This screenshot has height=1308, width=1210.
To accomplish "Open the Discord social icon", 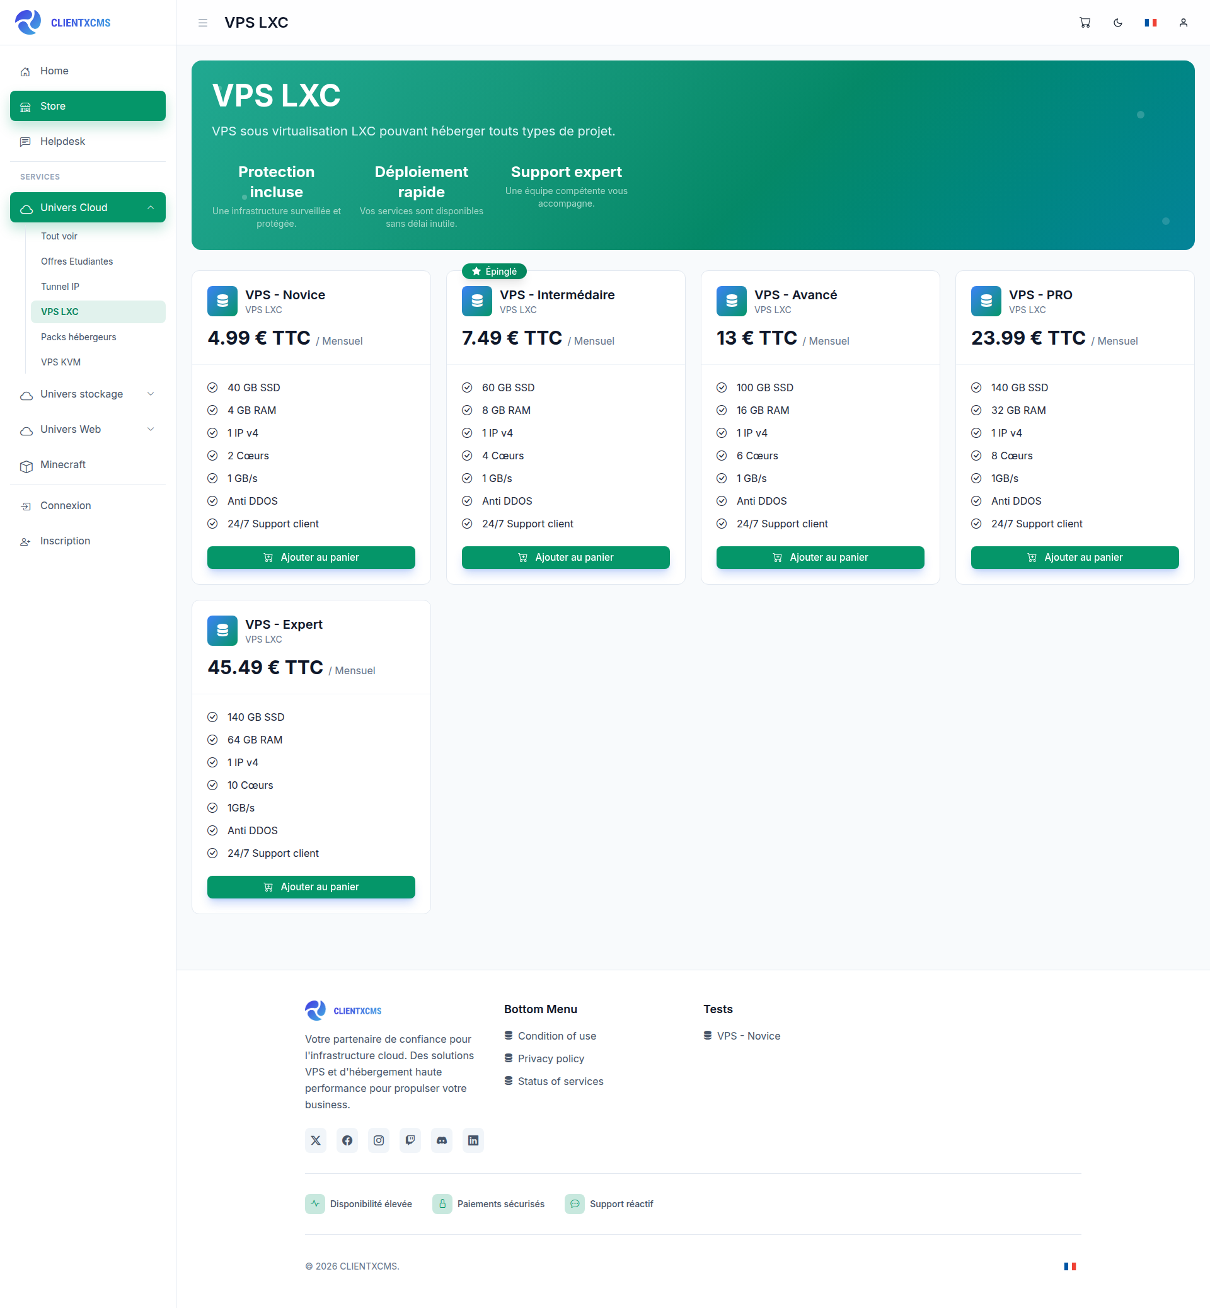I will point(442,1140).
